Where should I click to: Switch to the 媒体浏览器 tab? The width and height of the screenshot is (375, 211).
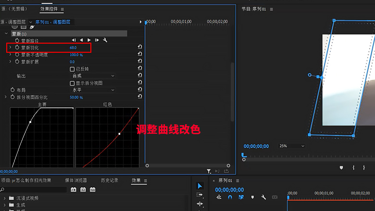76,180
